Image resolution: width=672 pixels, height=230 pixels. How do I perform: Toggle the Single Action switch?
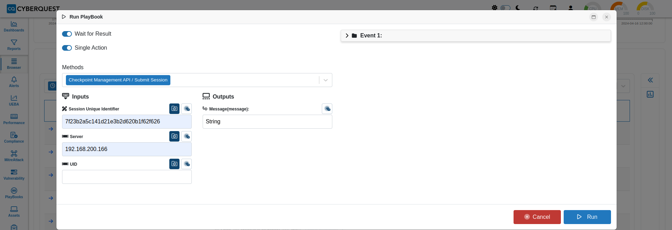pos(67,48)
